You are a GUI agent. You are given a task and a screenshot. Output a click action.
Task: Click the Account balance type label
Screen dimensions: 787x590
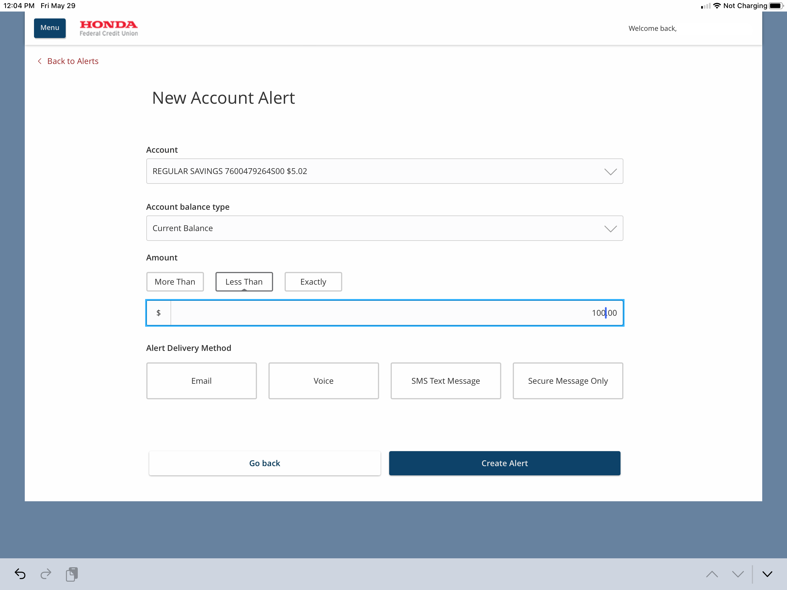click(x=188, y=207)
